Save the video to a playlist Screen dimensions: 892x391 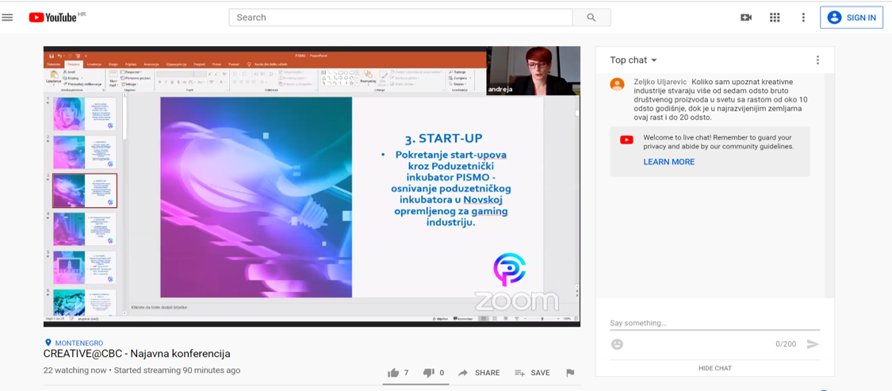532,373
